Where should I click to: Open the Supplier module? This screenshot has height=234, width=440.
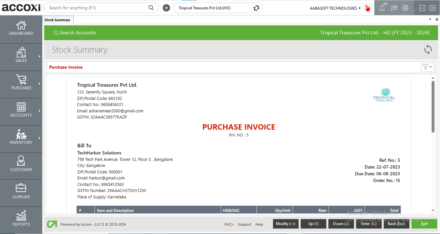click(x=21, y=193)
